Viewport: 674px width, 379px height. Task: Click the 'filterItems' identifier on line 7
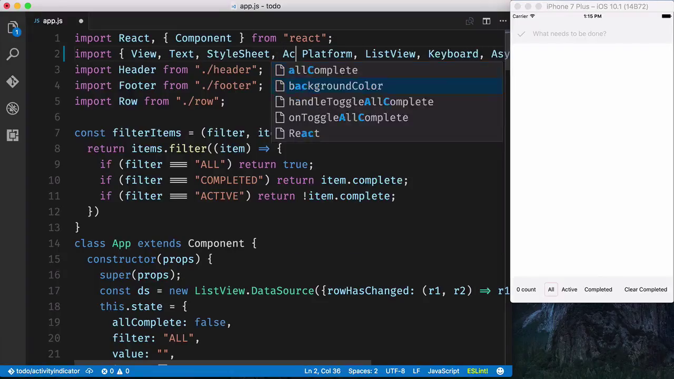[x=147, y=133]
